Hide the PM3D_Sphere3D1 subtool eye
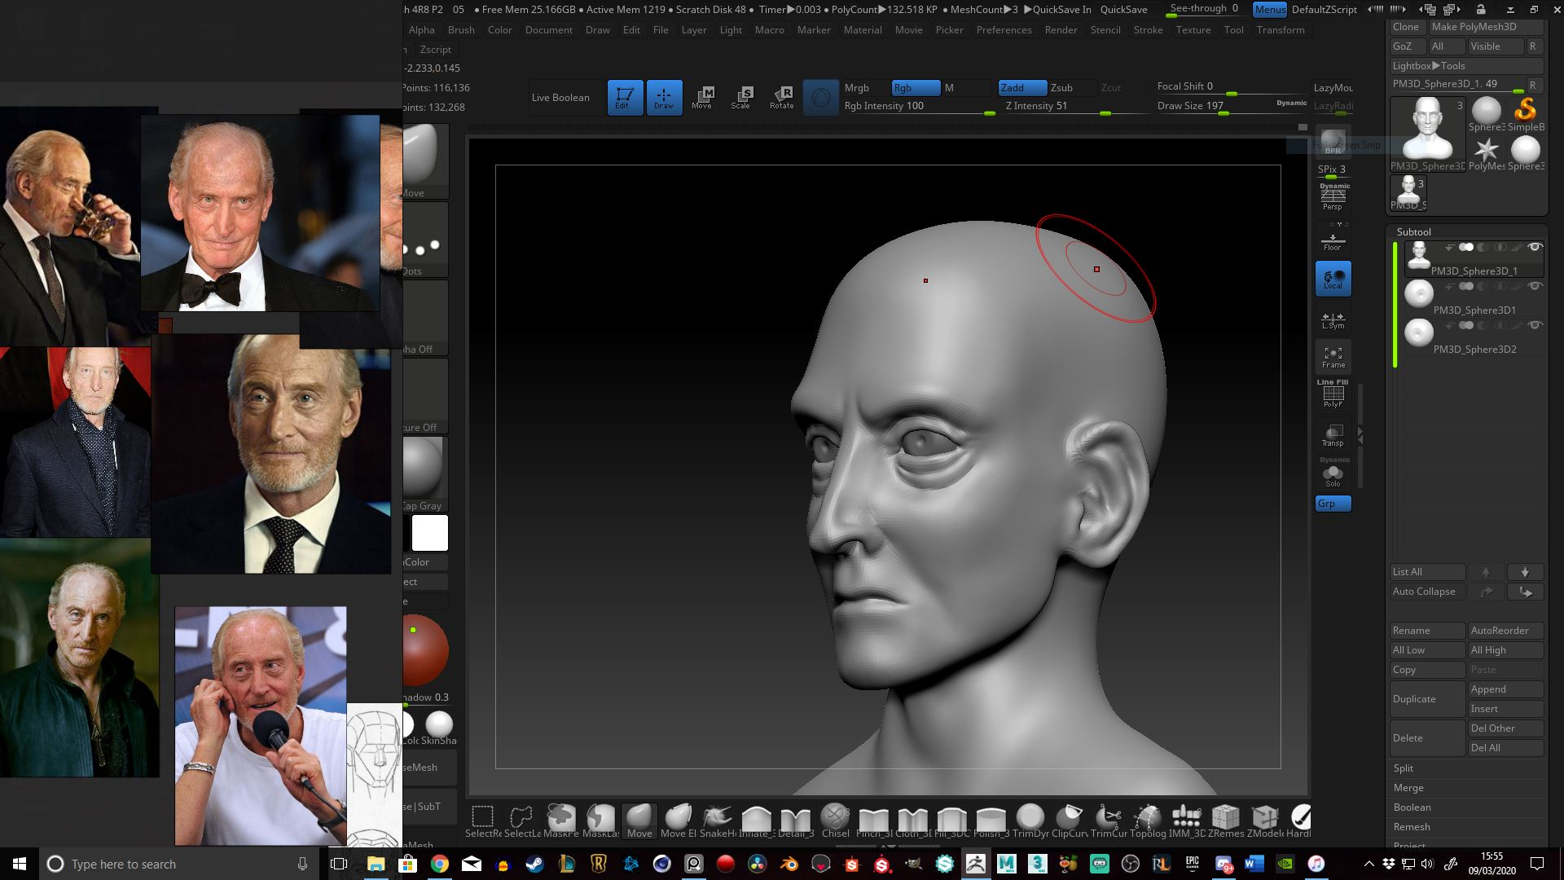1564x880 pixels. [x=1535, y=286]
